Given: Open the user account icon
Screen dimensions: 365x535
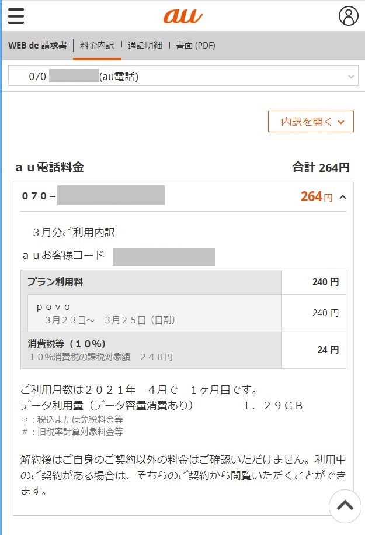Looking at the screenshot, I should click(x=349, y=16).
